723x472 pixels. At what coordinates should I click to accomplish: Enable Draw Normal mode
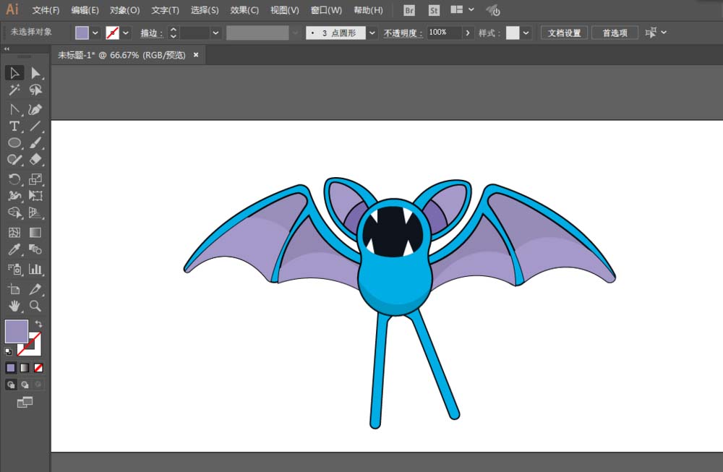click(x=11, y=385)
